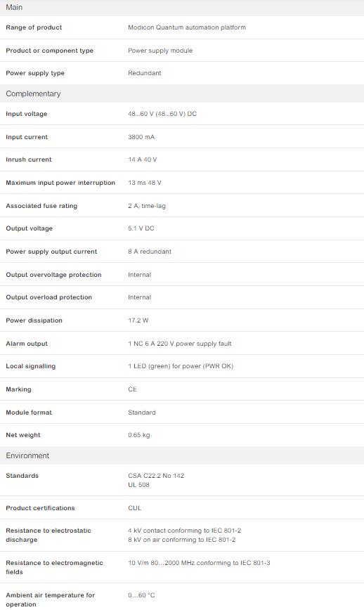
Task: Click Modicon Quantum automation platform value
Action: [187, 27]
